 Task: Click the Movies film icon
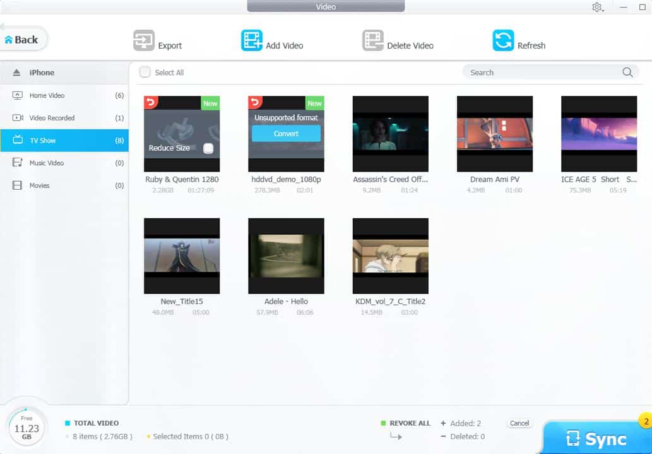coord(18,185)
